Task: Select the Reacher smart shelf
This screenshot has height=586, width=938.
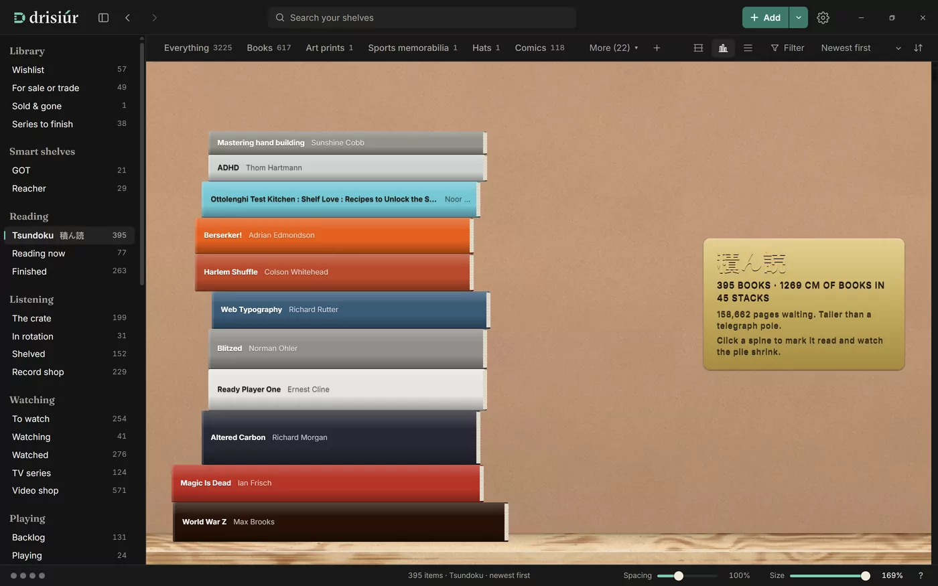Action: 69,188
